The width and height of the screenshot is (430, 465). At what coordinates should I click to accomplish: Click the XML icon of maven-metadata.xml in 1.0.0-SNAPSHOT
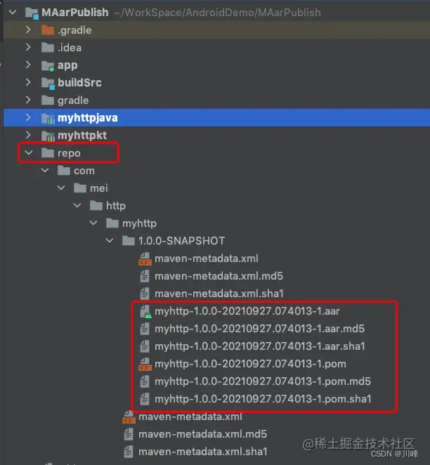click(145, 258)
